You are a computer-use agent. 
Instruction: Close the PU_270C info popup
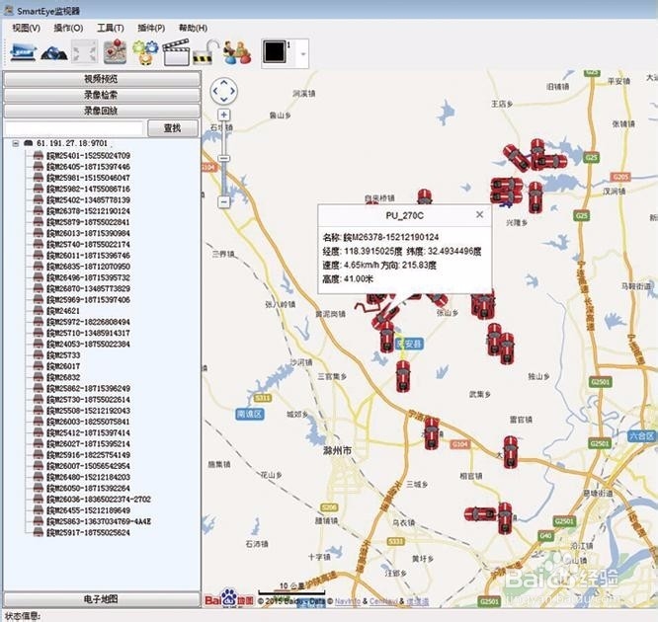pos(479,214)
